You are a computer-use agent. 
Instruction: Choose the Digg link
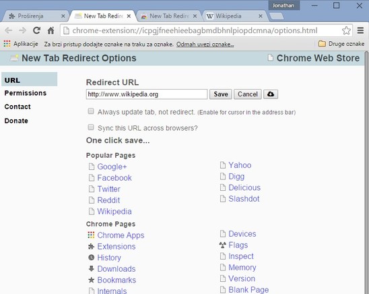[236, 177]
